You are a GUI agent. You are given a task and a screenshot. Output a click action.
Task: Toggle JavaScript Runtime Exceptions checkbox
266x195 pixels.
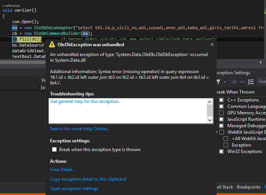click(221, 119)
